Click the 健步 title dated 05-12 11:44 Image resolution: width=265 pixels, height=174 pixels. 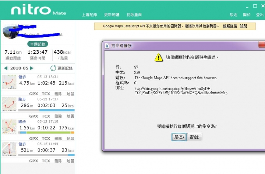pos(22,144)
